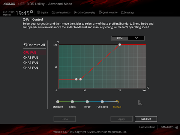Click the fan curve point at 70°C
Screen dimensions: 180x135
click(x=120, y=44)
